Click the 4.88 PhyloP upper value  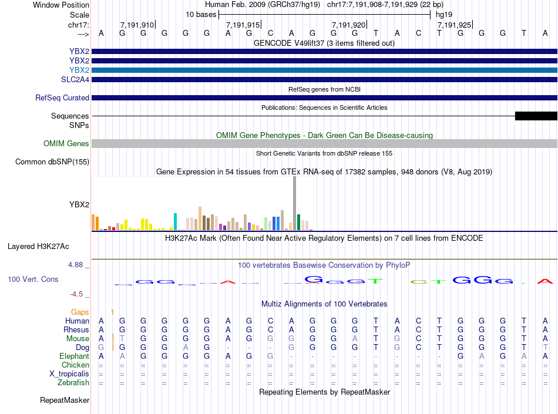[75, 265]
